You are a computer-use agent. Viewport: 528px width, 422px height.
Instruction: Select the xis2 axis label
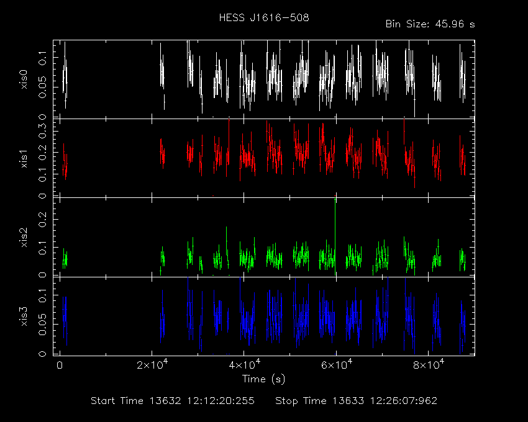24,238
